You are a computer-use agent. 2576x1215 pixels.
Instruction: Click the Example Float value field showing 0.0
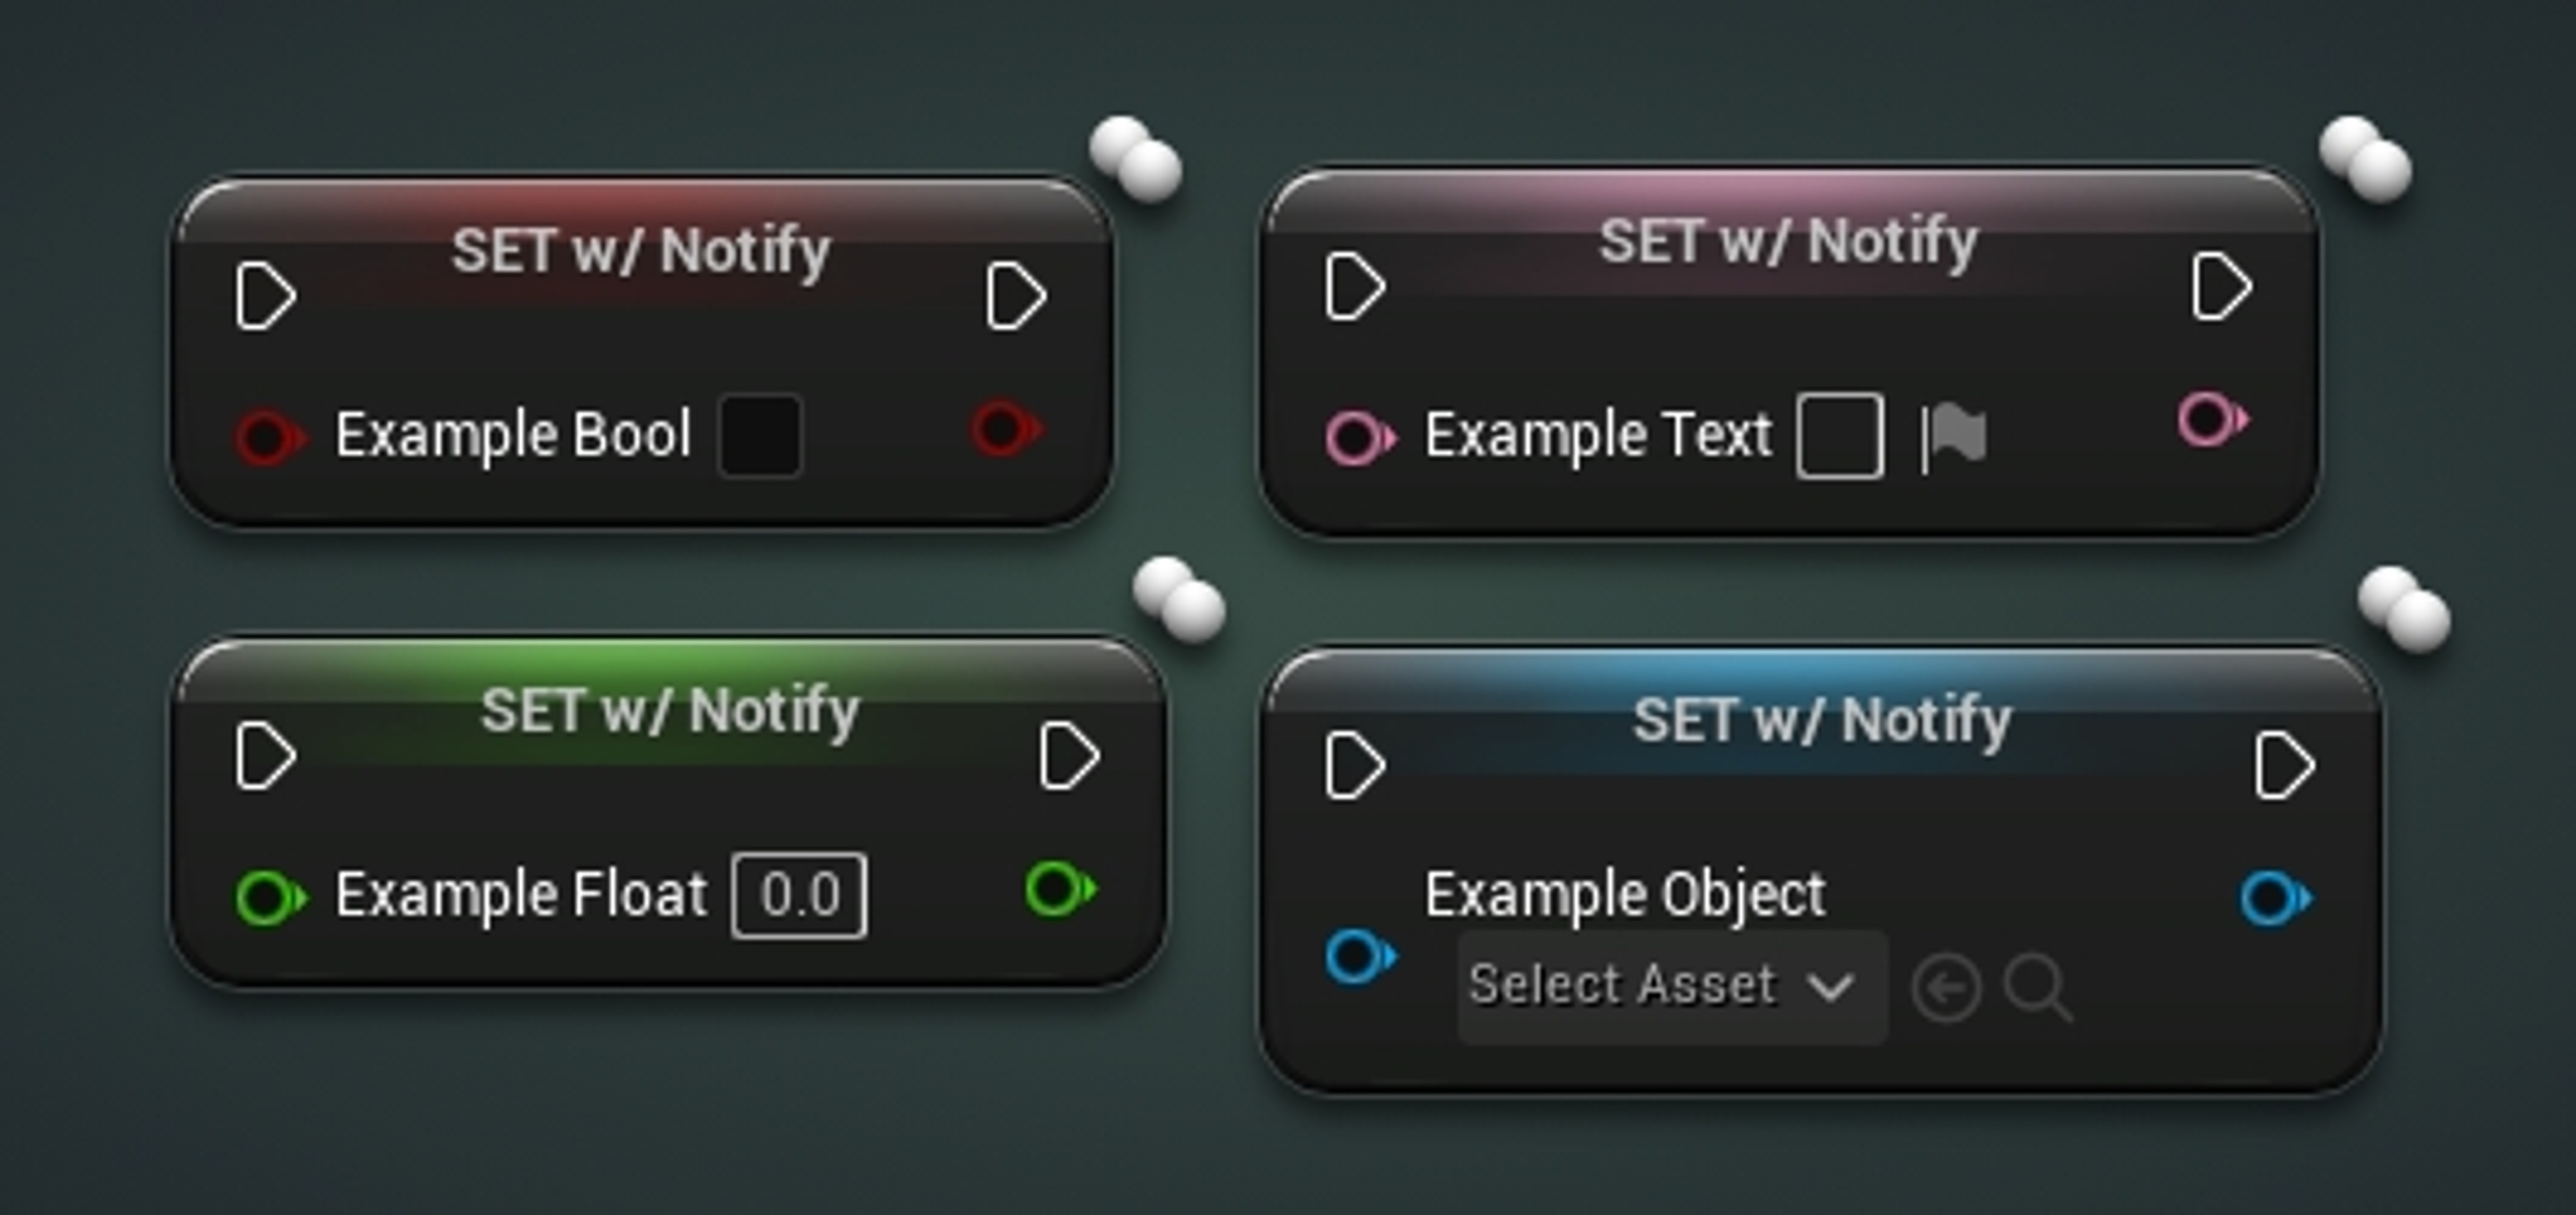click(799, 895)
